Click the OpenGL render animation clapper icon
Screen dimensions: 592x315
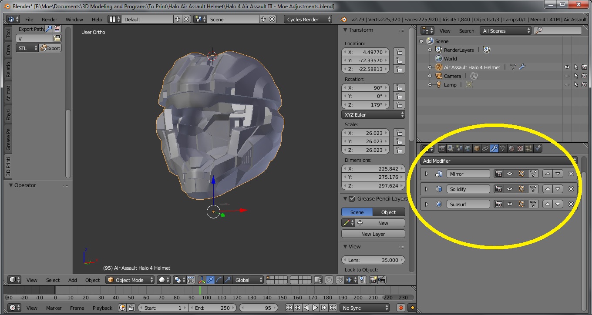[x=382, y=280]
